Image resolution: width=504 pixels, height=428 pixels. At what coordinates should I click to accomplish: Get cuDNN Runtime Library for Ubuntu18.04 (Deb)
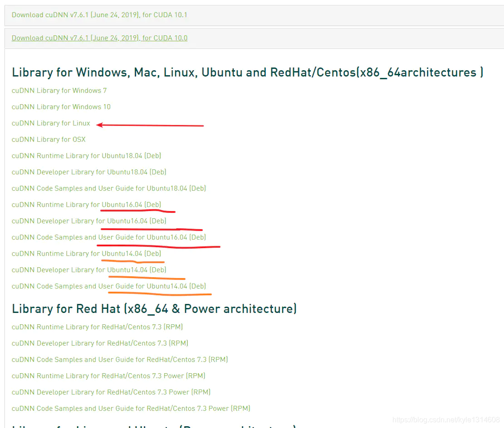86,156
